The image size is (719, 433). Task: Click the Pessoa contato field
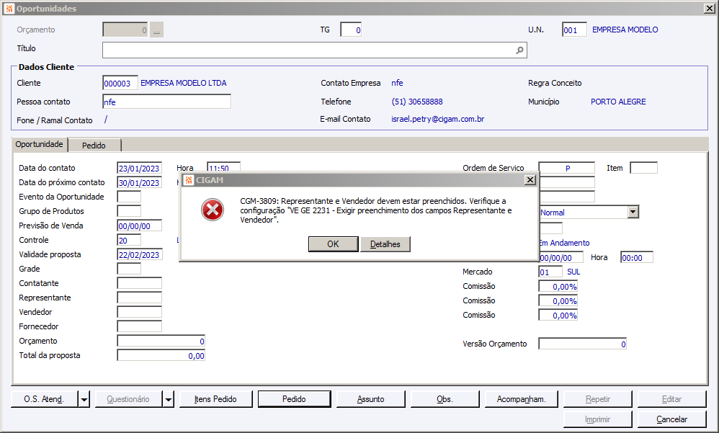tap(167, 102)
